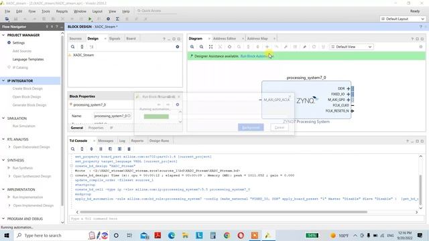429x241 pixels.
Task: Switch to Address Editor tab
Action: (225, 39)
